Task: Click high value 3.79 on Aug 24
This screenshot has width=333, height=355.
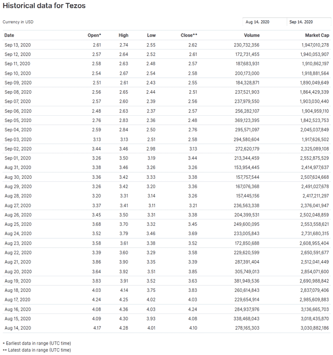Action: coord(124,234)
